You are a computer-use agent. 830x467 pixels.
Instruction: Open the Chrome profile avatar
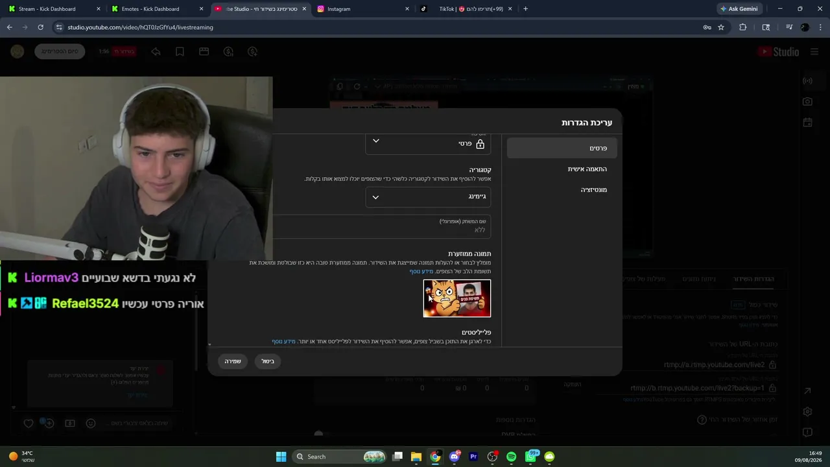coord(805,27)
